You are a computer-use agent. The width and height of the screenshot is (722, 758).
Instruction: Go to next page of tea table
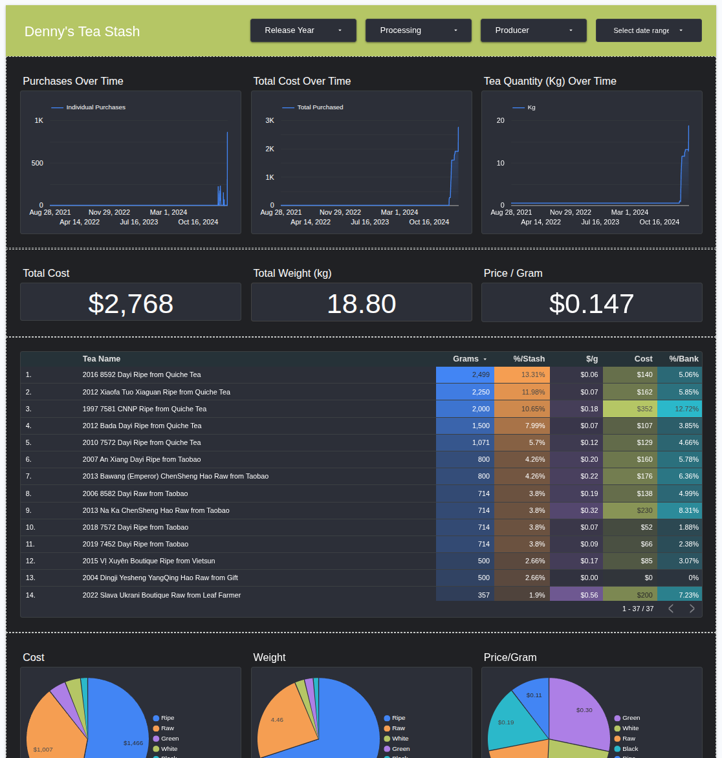tap(692, 609)
